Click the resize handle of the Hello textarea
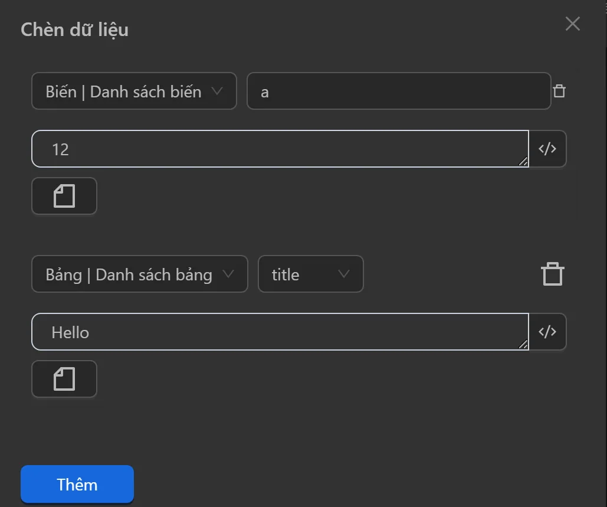The width and height of the screenshot is (607, 507). 524,345
